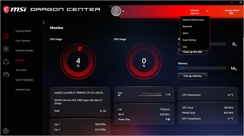Image resolution: width=244 pixels, height=136 pixels.
Task: Open User Scenario page
Action: 23,41
